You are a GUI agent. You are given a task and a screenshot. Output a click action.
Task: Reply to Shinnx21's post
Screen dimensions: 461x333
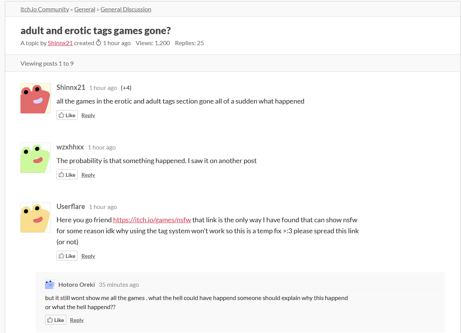(x=88, y=115)
